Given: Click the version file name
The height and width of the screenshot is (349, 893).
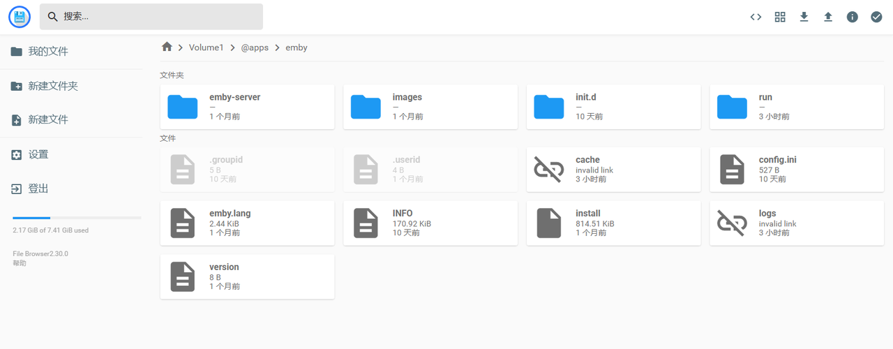Looking at the screenshot, I should point(224,267).
